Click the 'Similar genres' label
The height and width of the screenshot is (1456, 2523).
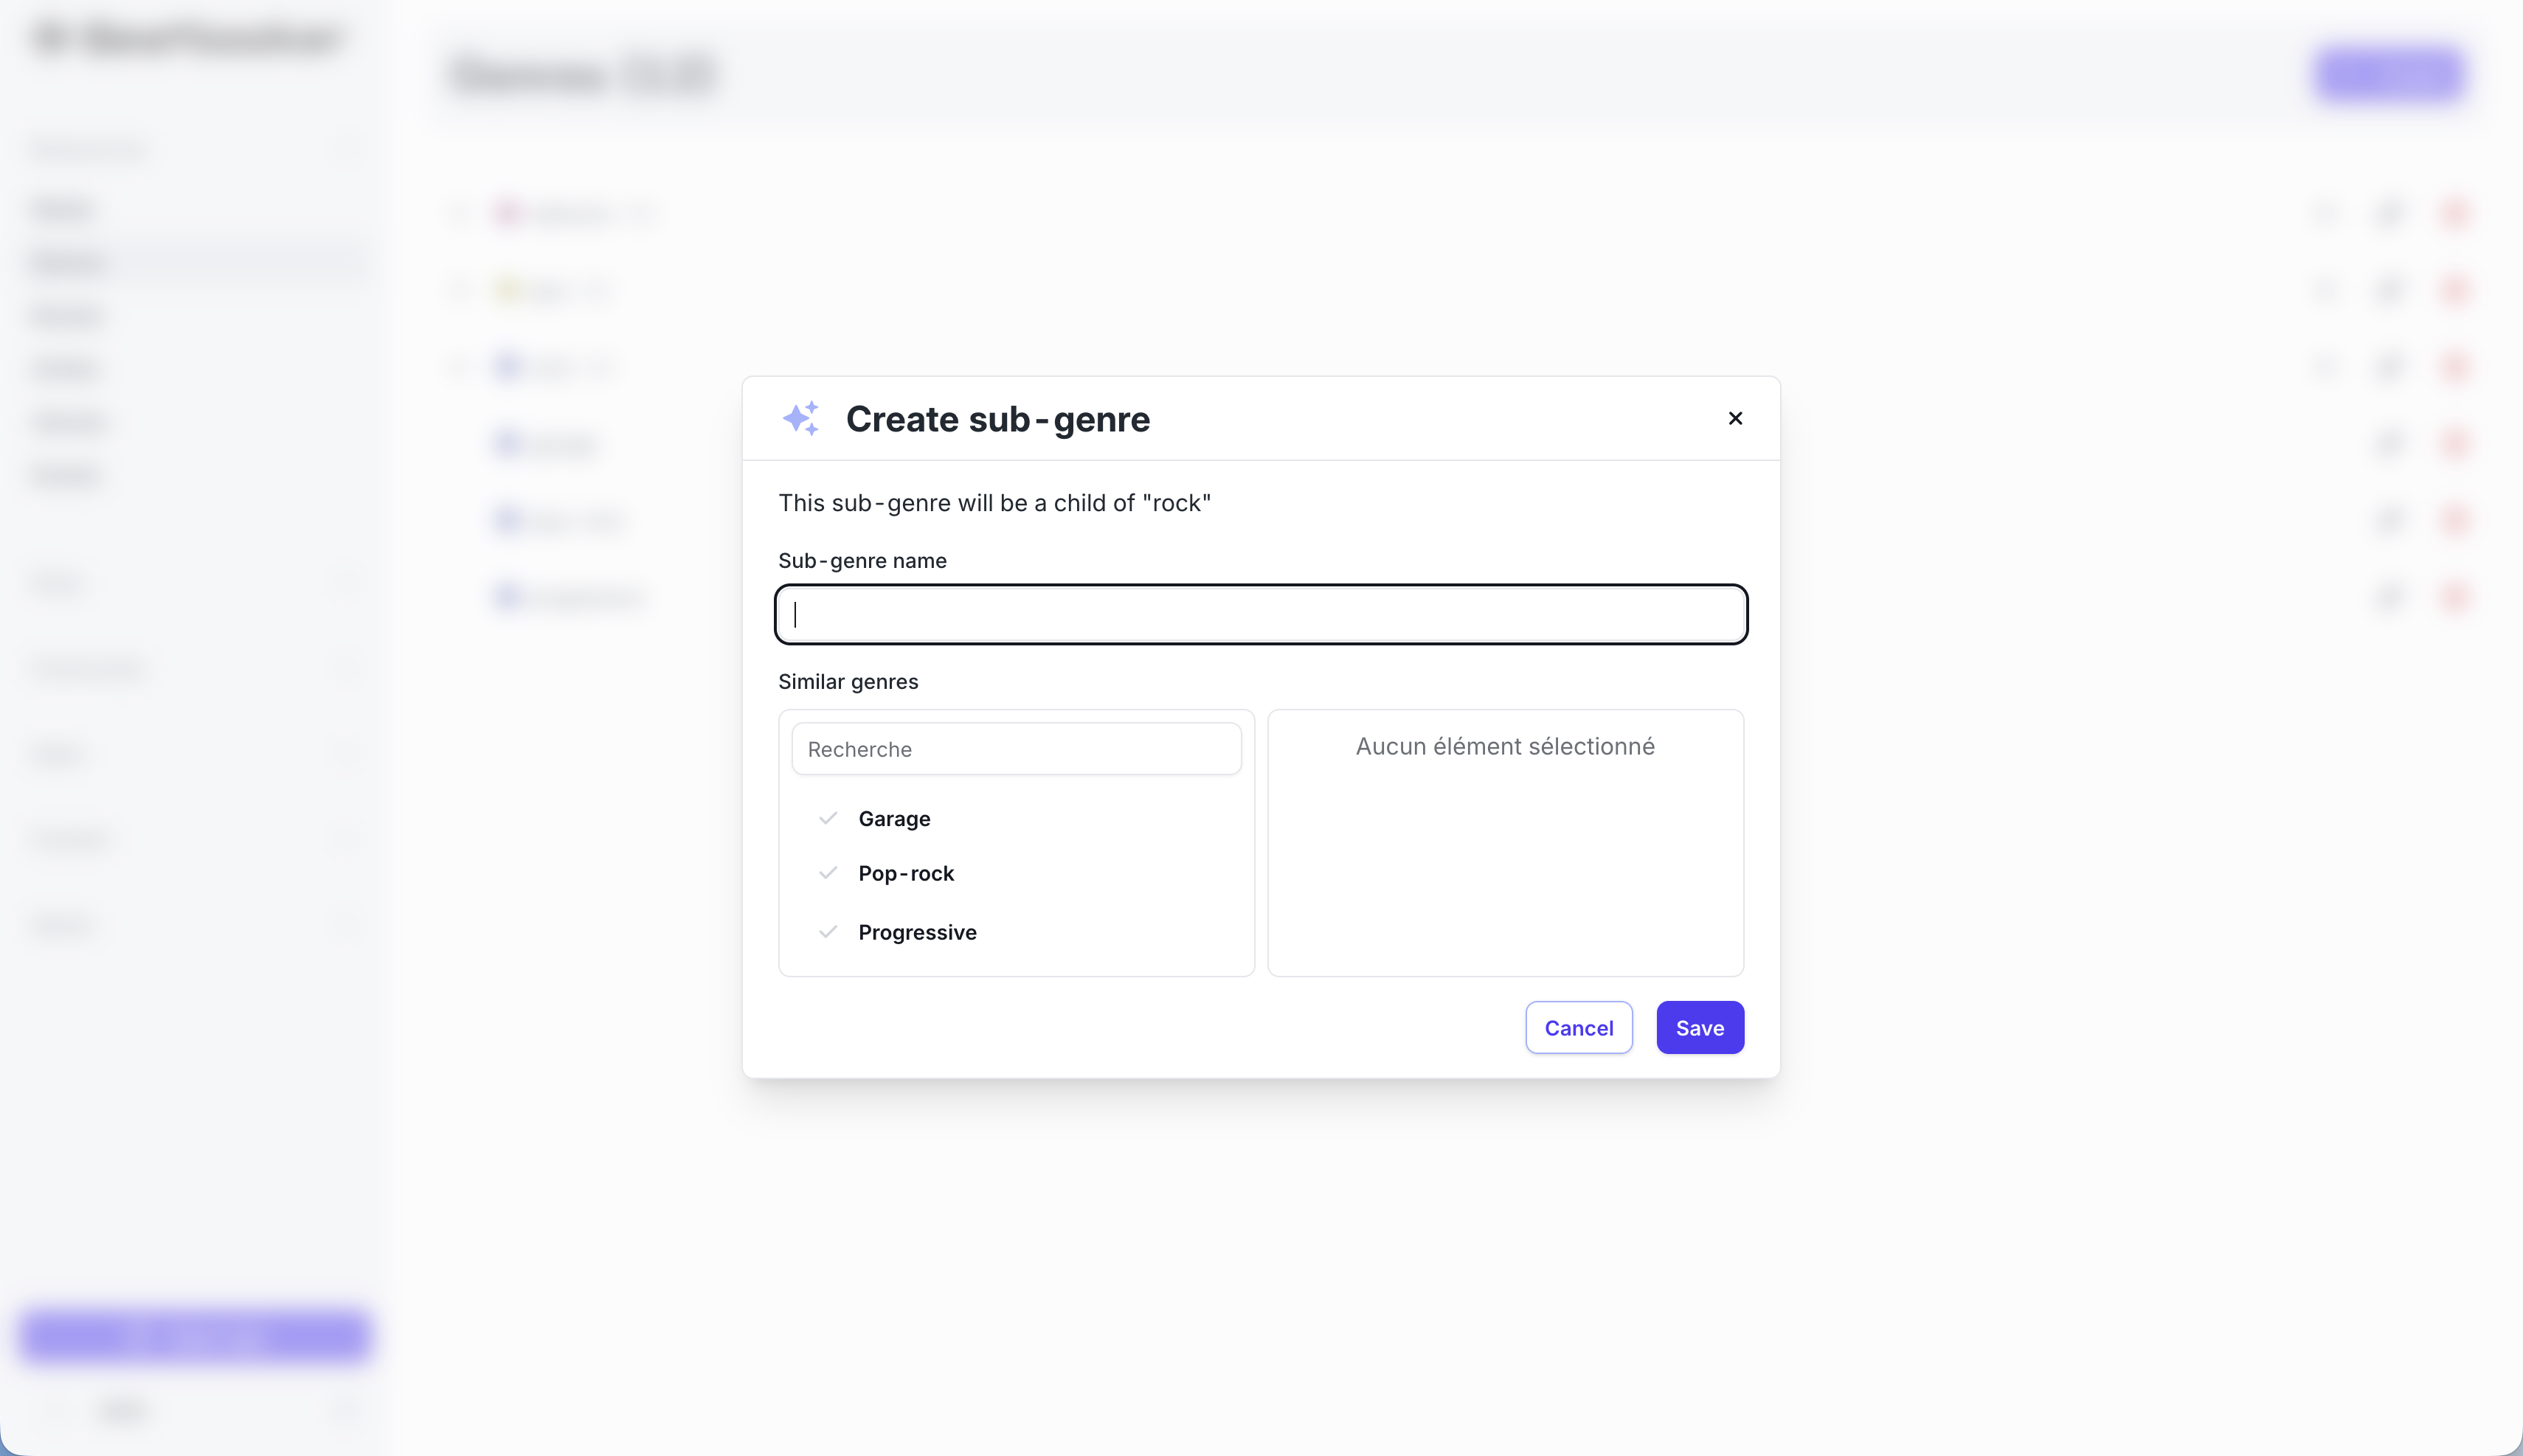(x=848, y=682)
